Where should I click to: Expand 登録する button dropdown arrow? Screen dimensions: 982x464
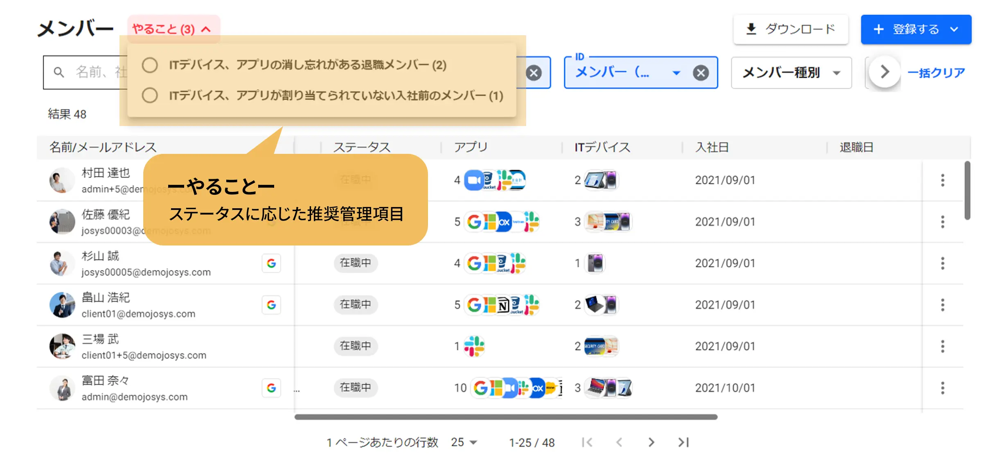pos(955,29)
